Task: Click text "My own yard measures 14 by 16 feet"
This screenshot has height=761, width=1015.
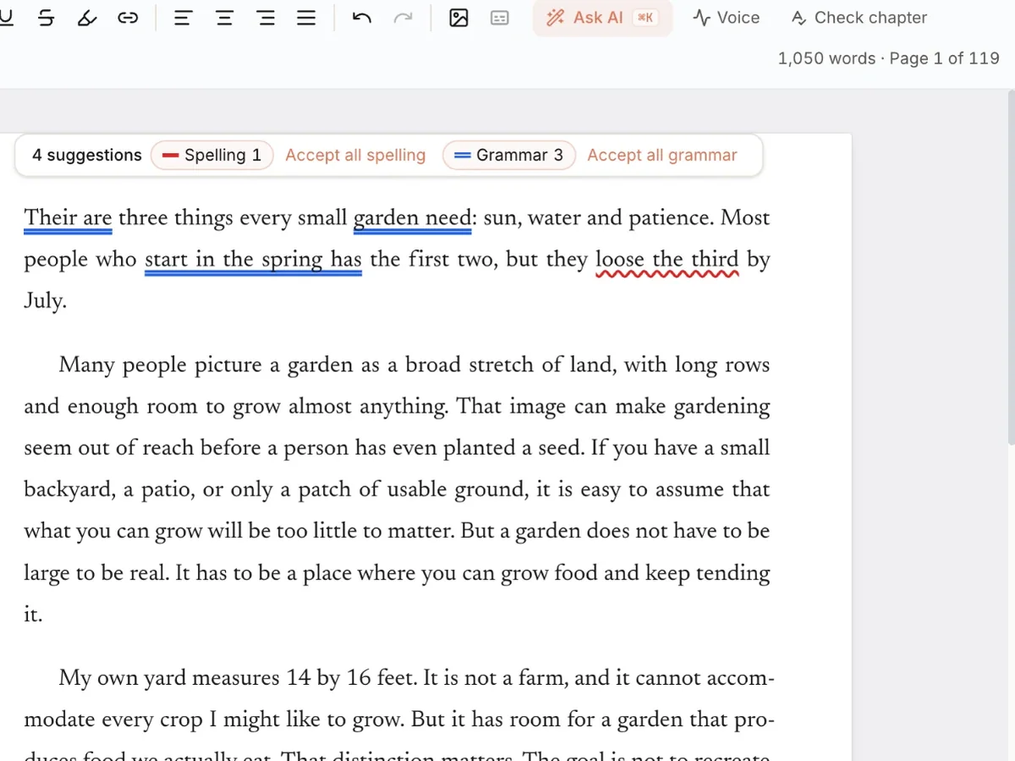Action: pyautogui.click(x=237, y=678)
